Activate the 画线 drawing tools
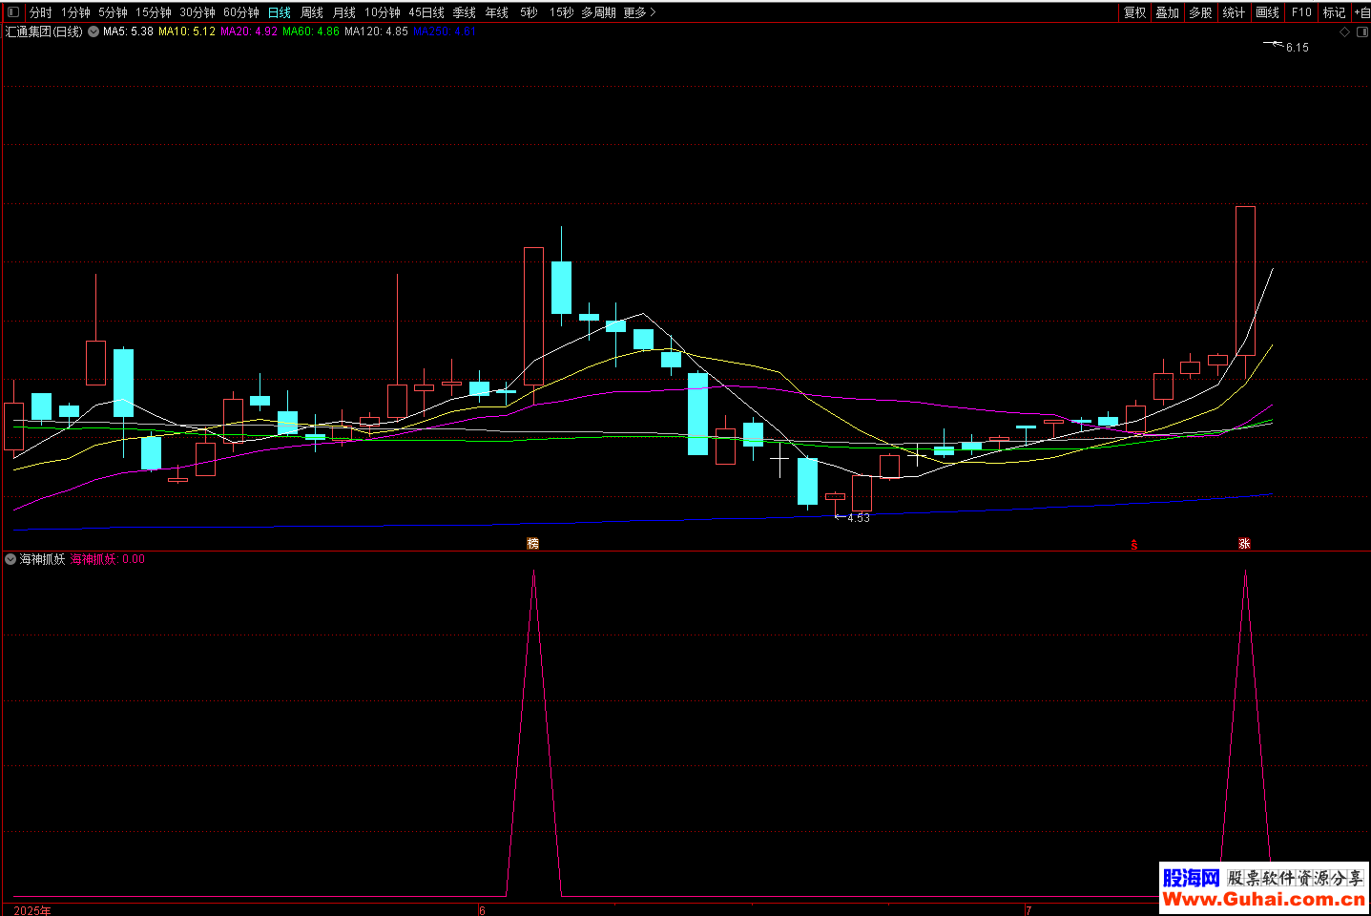The image size is (1371, 916). [x=1267, y=12]
